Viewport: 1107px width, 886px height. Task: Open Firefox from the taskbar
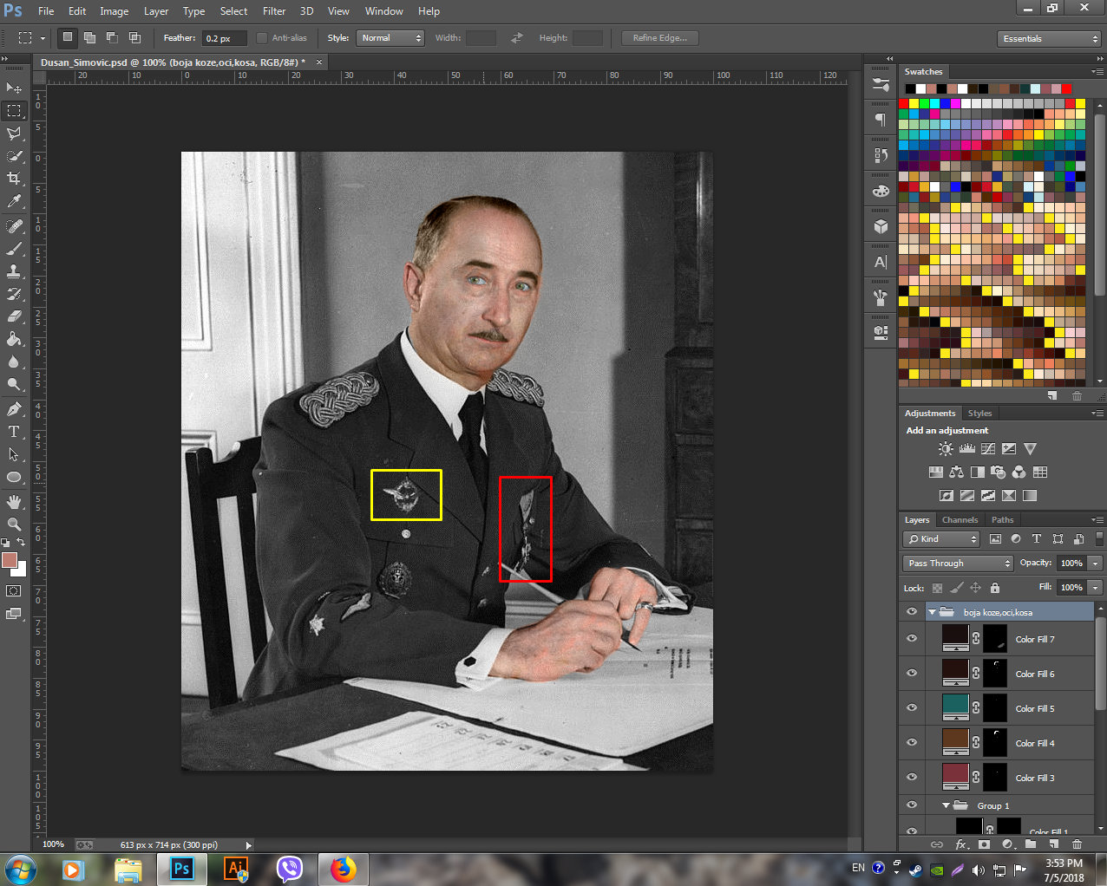343,869
